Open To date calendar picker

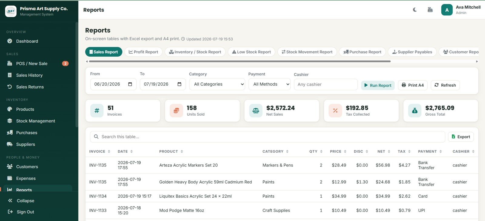pyautogui.click(x=179, y=84)
